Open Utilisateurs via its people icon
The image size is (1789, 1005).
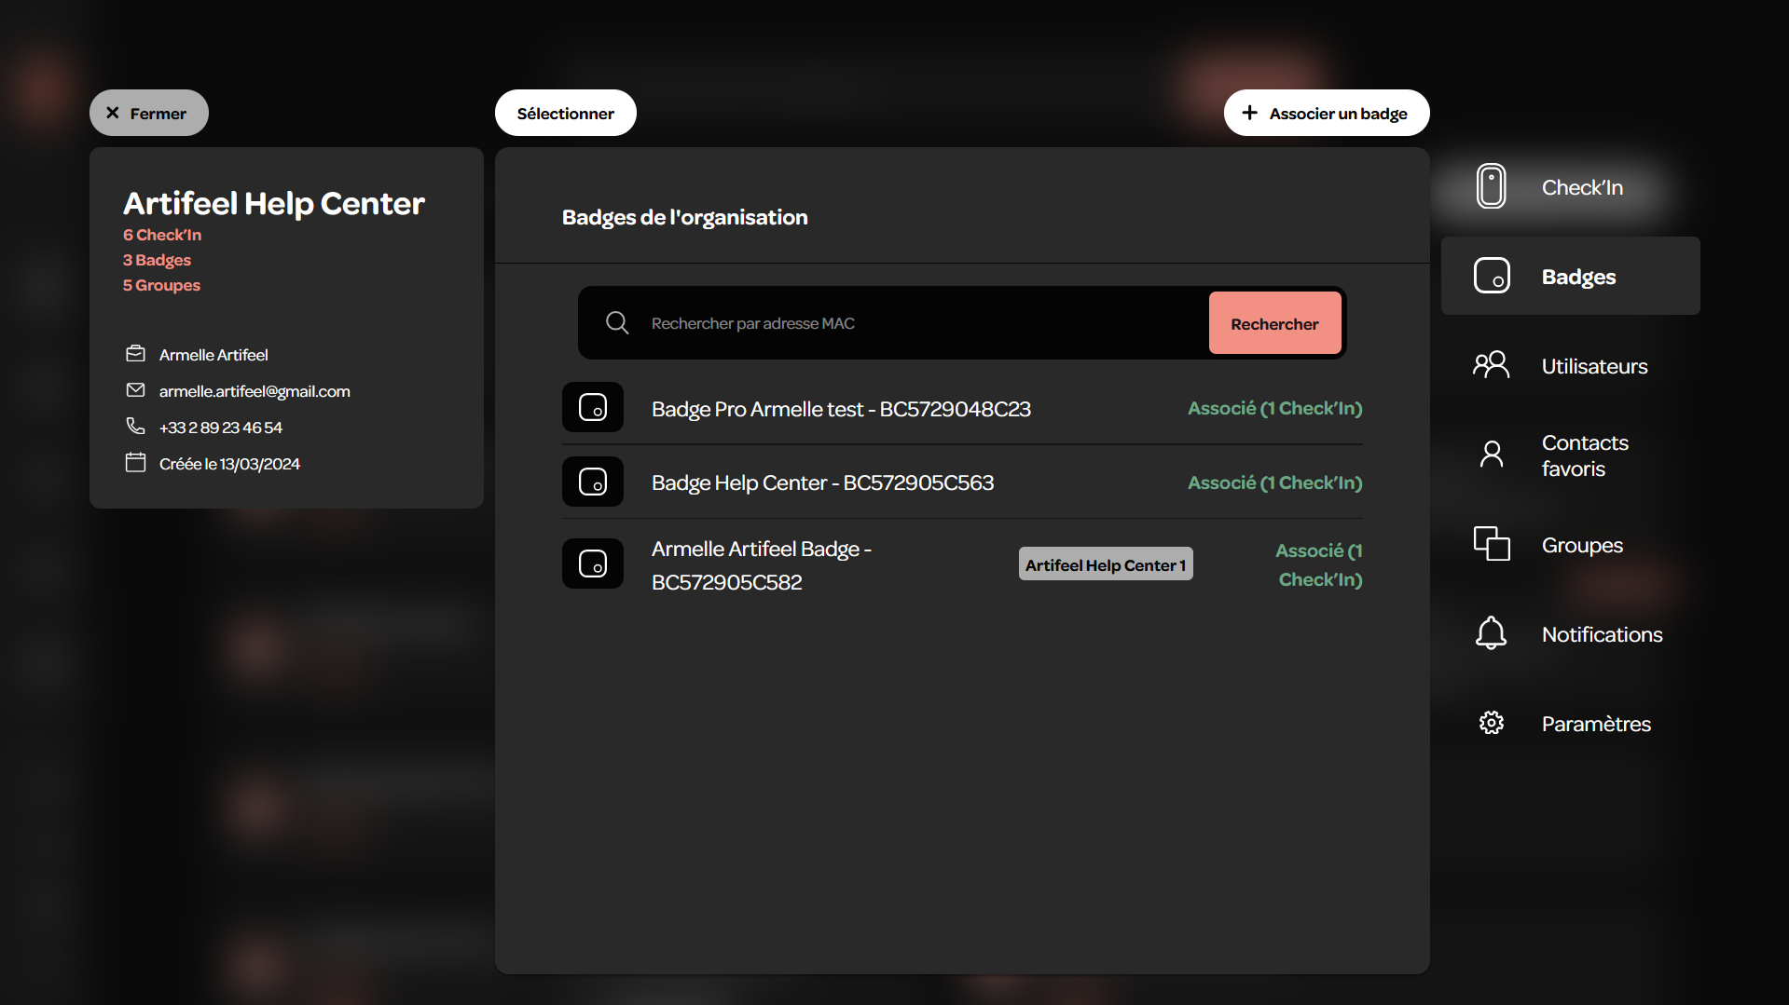pyautogui.click(x=1491, y=364)
